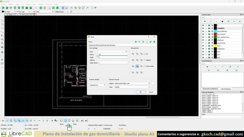This screenshot has height=137, width=244.
Task: Open the line type Por Capa dropdown
Action: [x=42, y=12]
